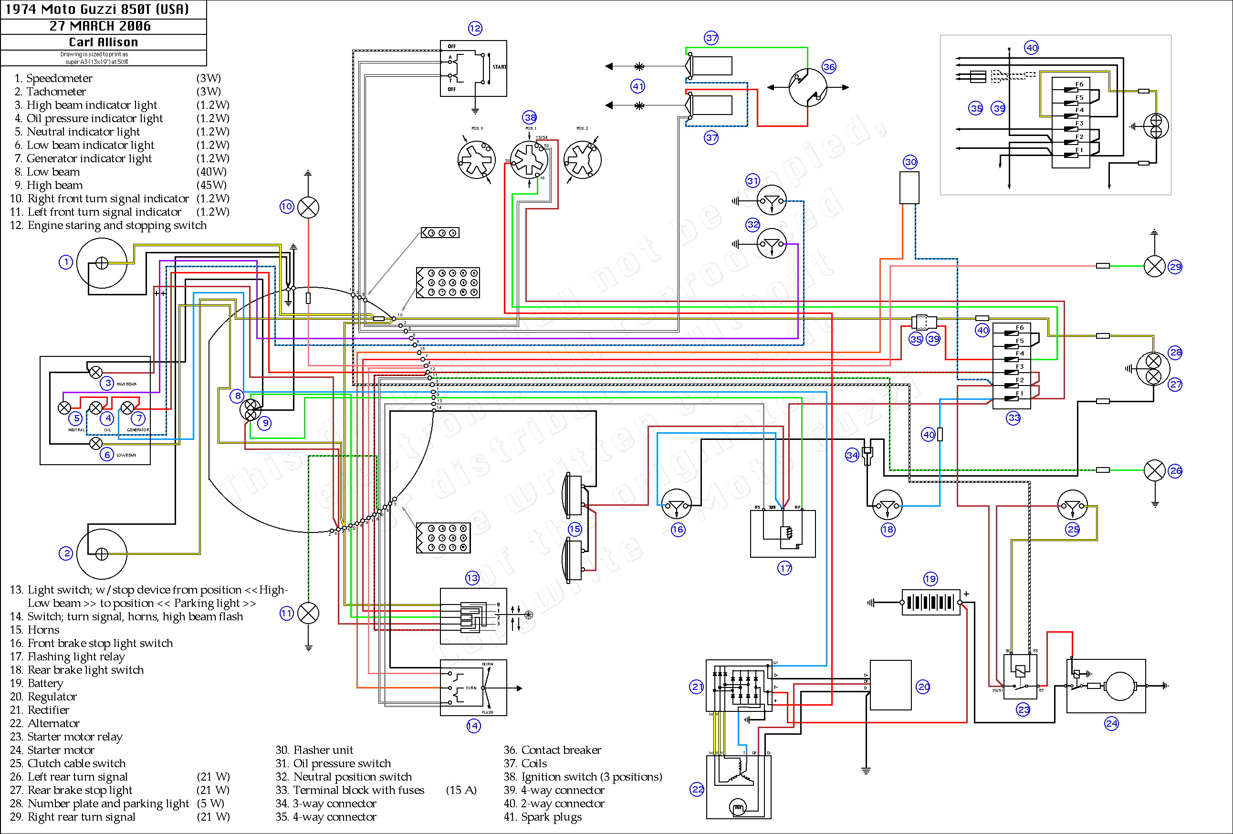This screenshot has width=1233, height=834.
Task: Click legend entry '38. Ignition switch (3 positions)'
Action: [583, 777]
